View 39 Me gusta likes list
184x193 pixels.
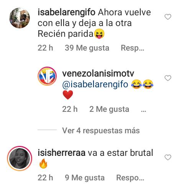click(87, 48)
